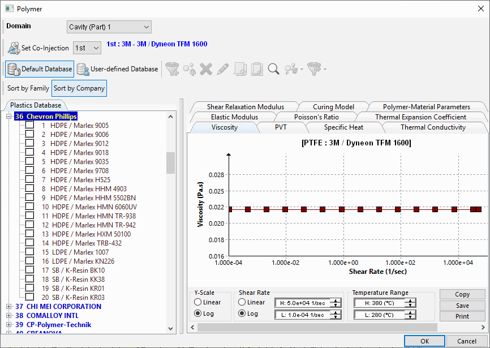Screen dimensions: 490x348
Task: Click the rightmost funnel icon in toolbar
Action: (x=314, y=69)
